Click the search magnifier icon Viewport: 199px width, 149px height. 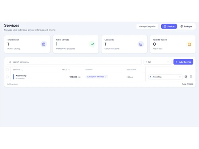10,62
